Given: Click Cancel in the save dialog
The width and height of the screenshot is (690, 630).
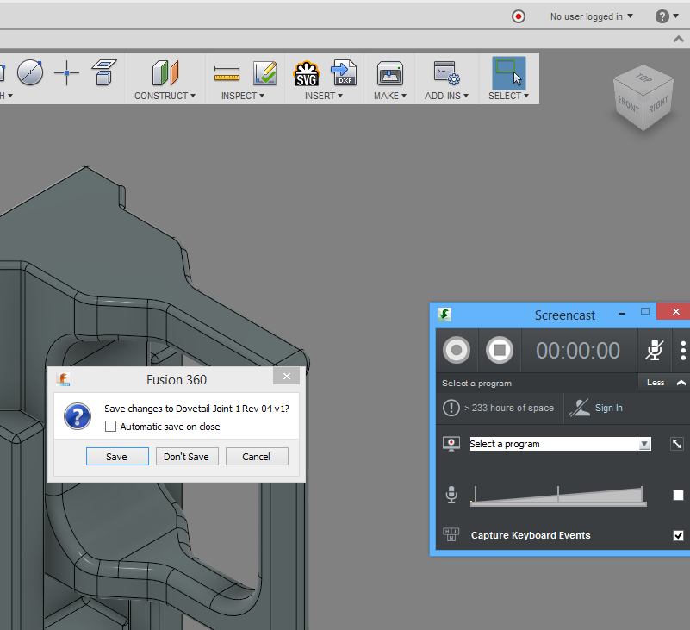Looking at the screenshot, I should 257,457.
